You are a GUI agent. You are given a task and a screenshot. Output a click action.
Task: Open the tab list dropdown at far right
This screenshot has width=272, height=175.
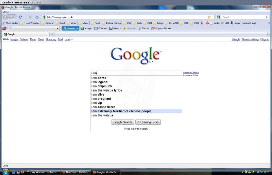click(269, 34)
